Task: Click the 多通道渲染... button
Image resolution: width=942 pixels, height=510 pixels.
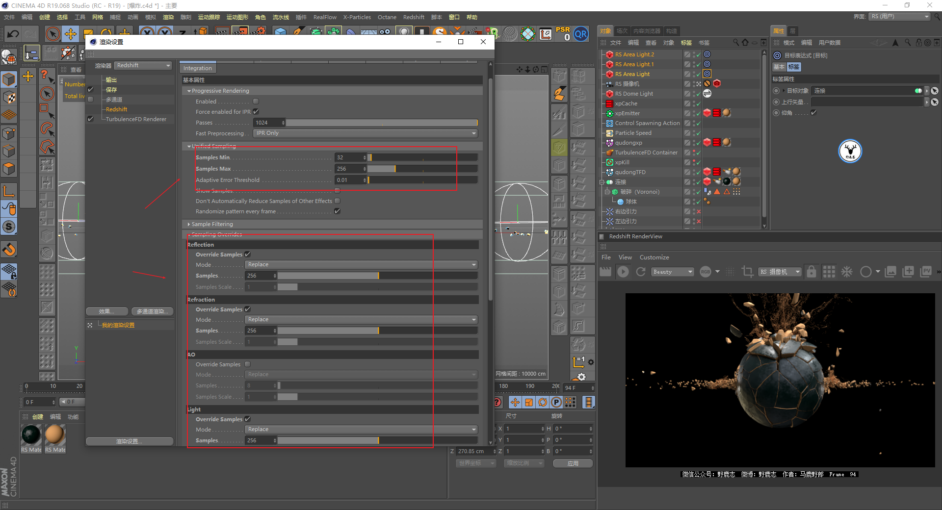Action: pos(152,311)
